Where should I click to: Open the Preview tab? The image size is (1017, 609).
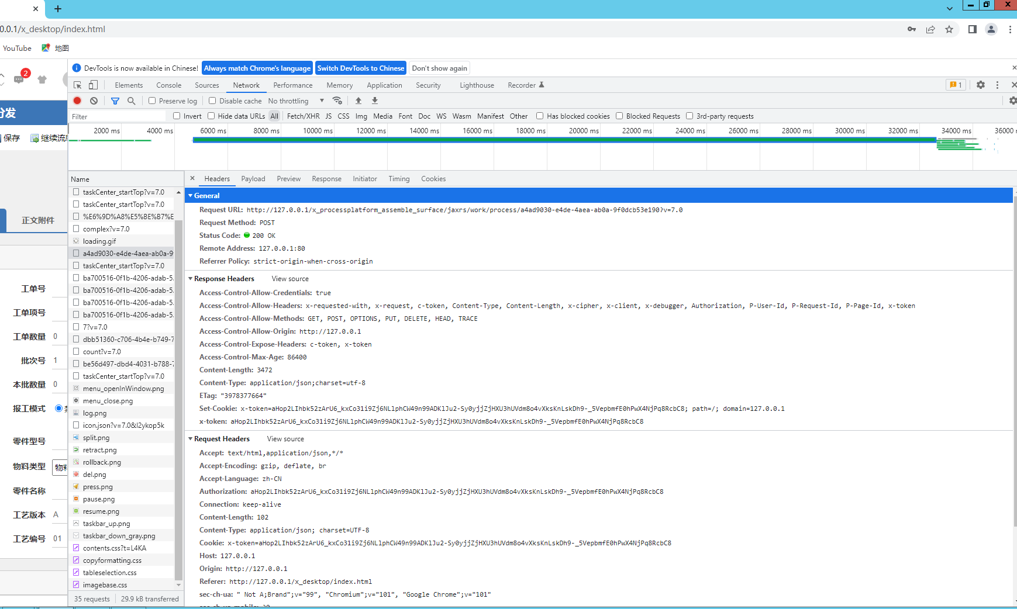tap(289, 179)
